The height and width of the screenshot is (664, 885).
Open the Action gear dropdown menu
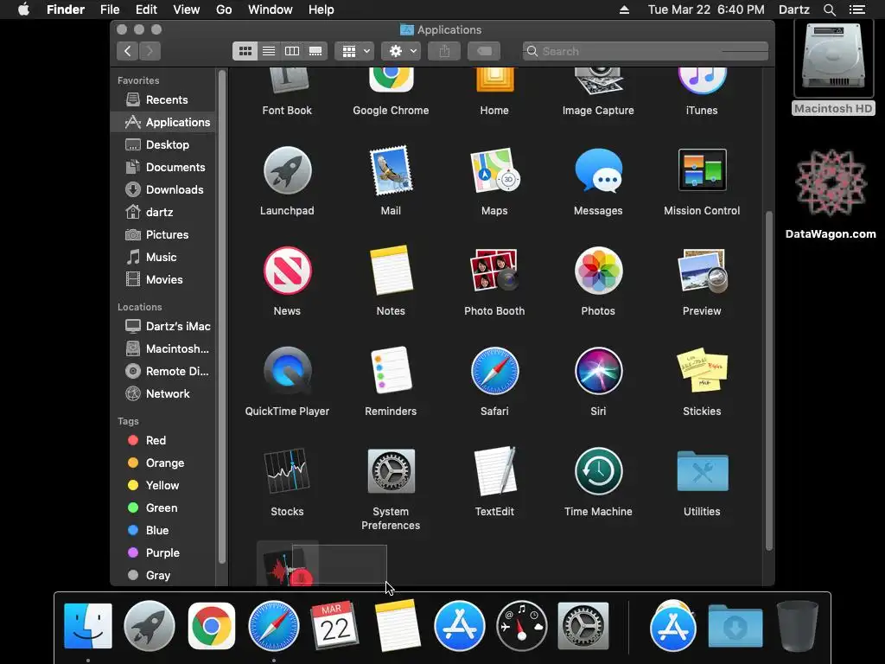tap(401, 51)
